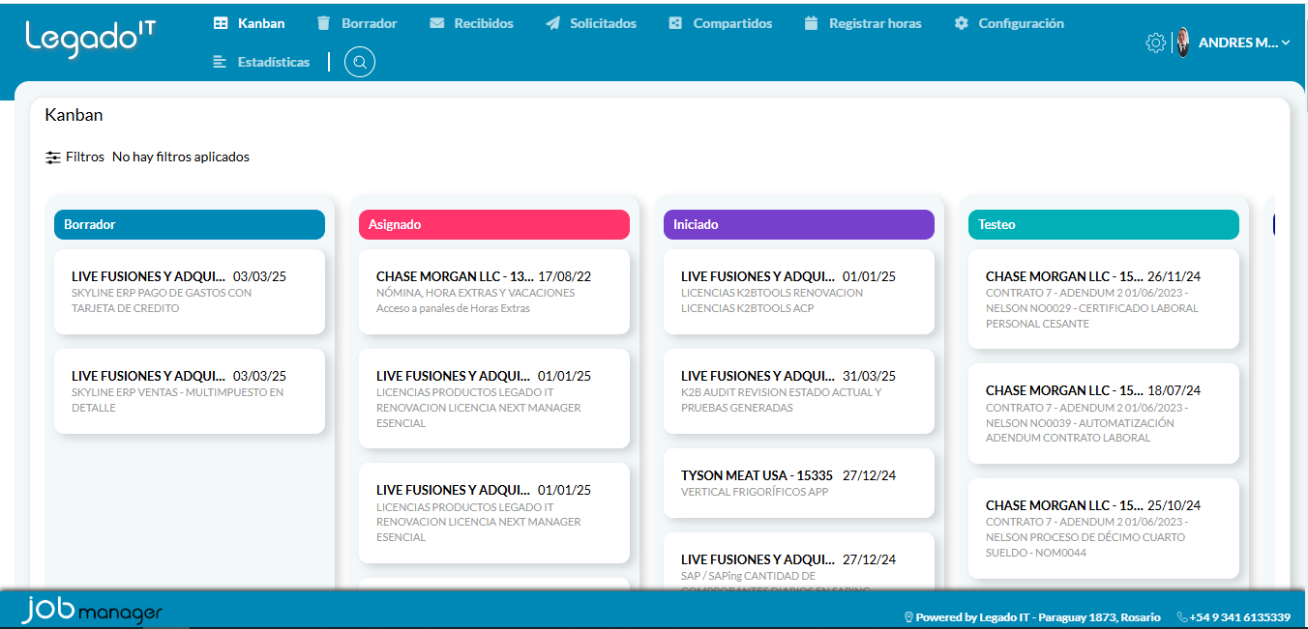Click the Borrador trash icon

tap(323, 23)
